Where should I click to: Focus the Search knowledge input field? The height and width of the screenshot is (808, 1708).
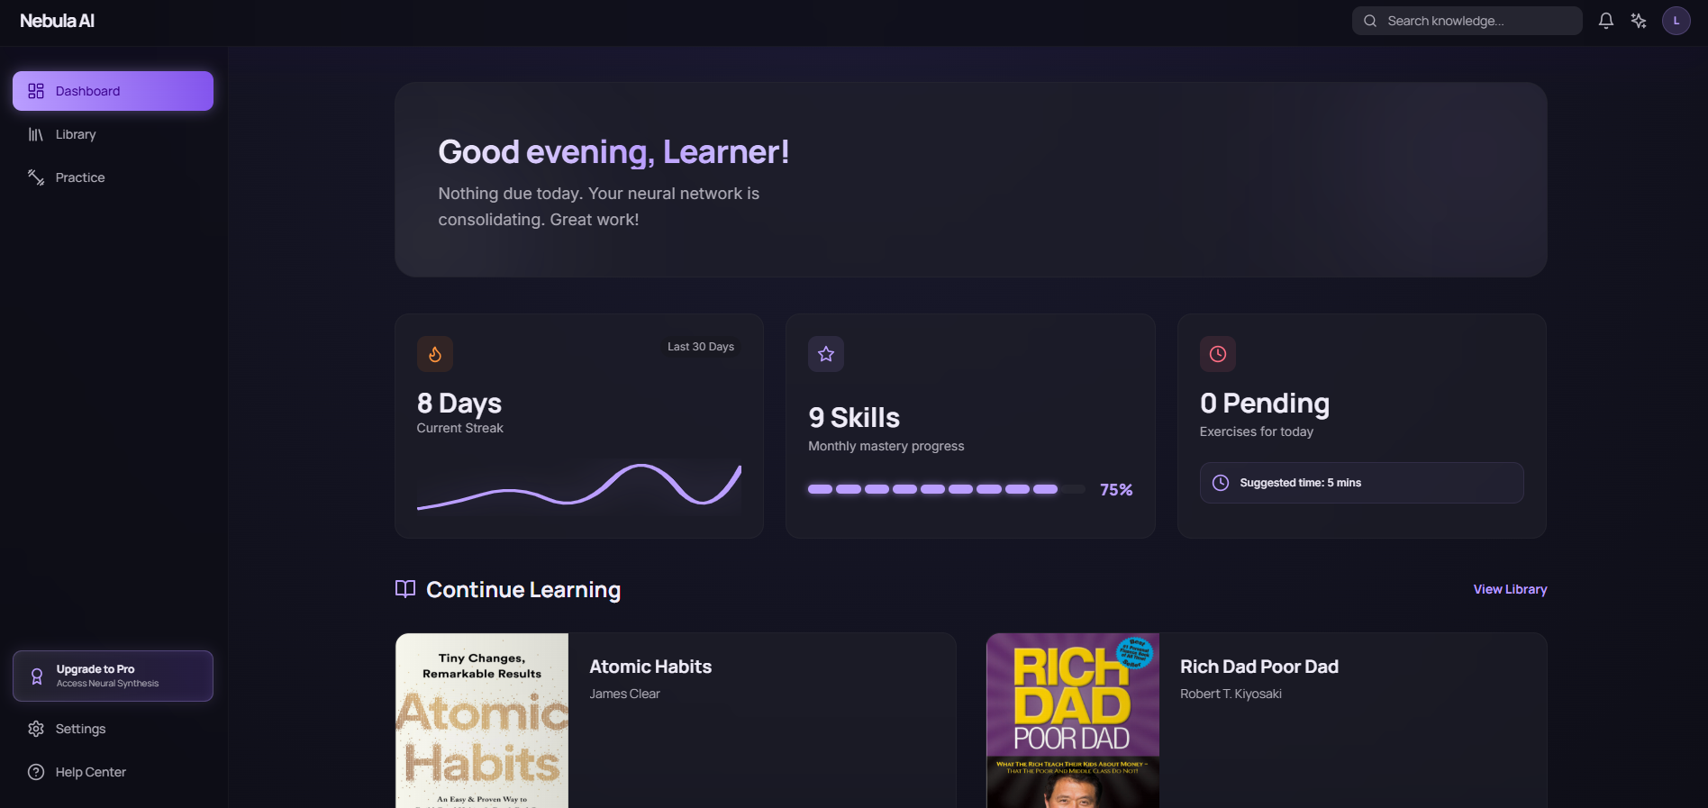point(1477,21)
